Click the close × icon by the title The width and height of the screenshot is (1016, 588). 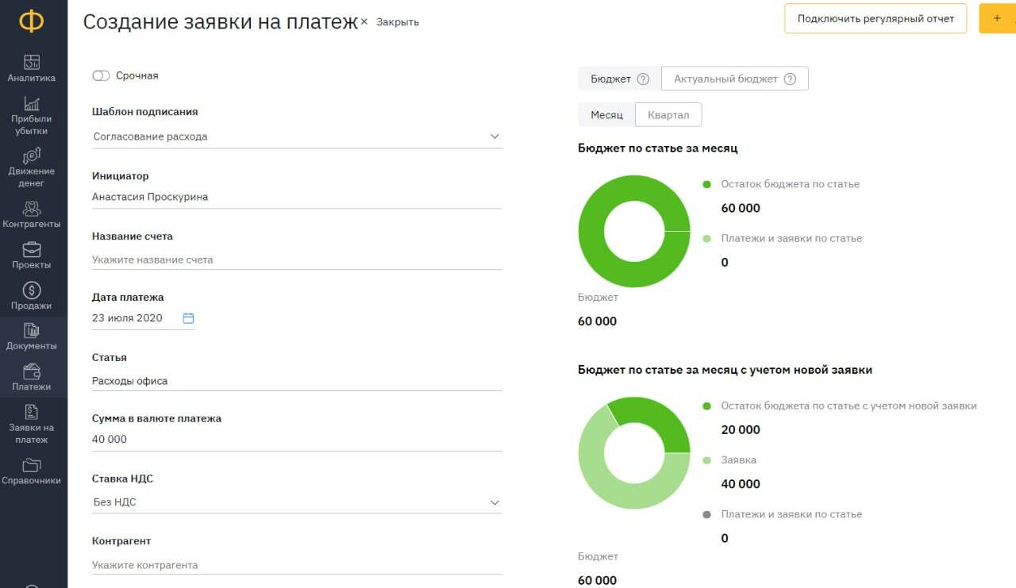(x=364, y=22)
